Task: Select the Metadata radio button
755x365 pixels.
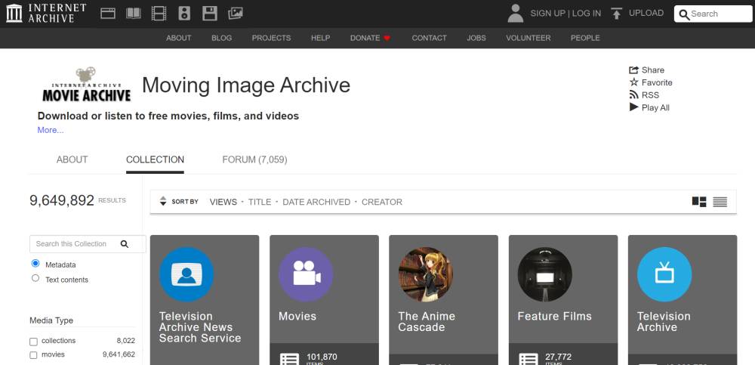Action: [x=35, y=263]
